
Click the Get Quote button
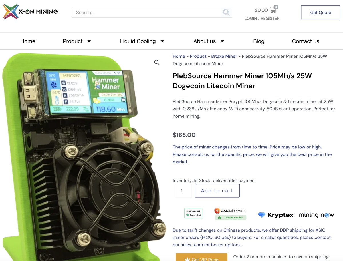(x=320, y=13)
